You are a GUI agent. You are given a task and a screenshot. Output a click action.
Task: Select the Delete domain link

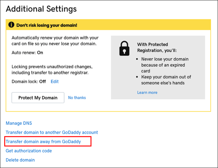click(x=20, y=160)
